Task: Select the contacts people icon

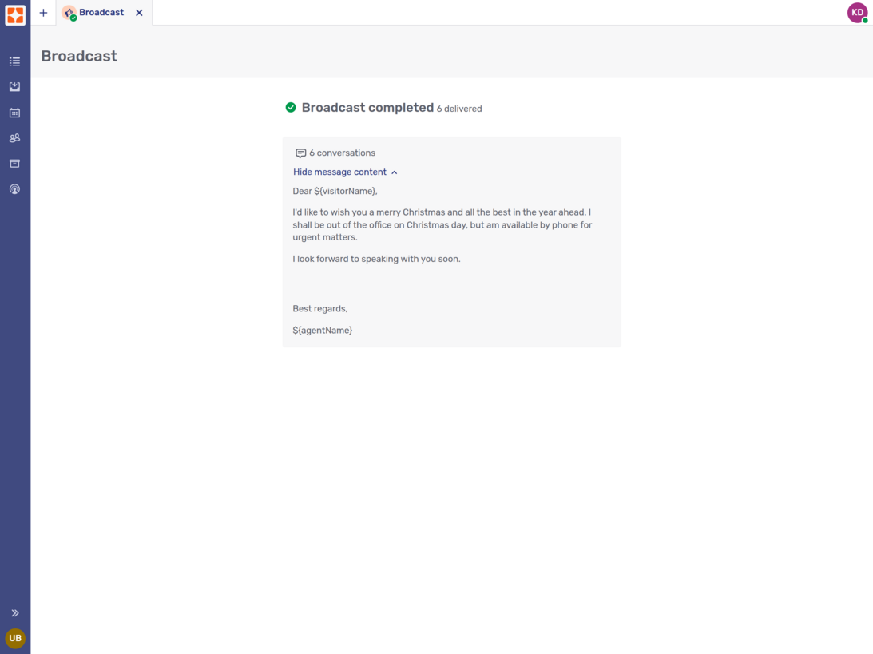Action: point(14,137)
